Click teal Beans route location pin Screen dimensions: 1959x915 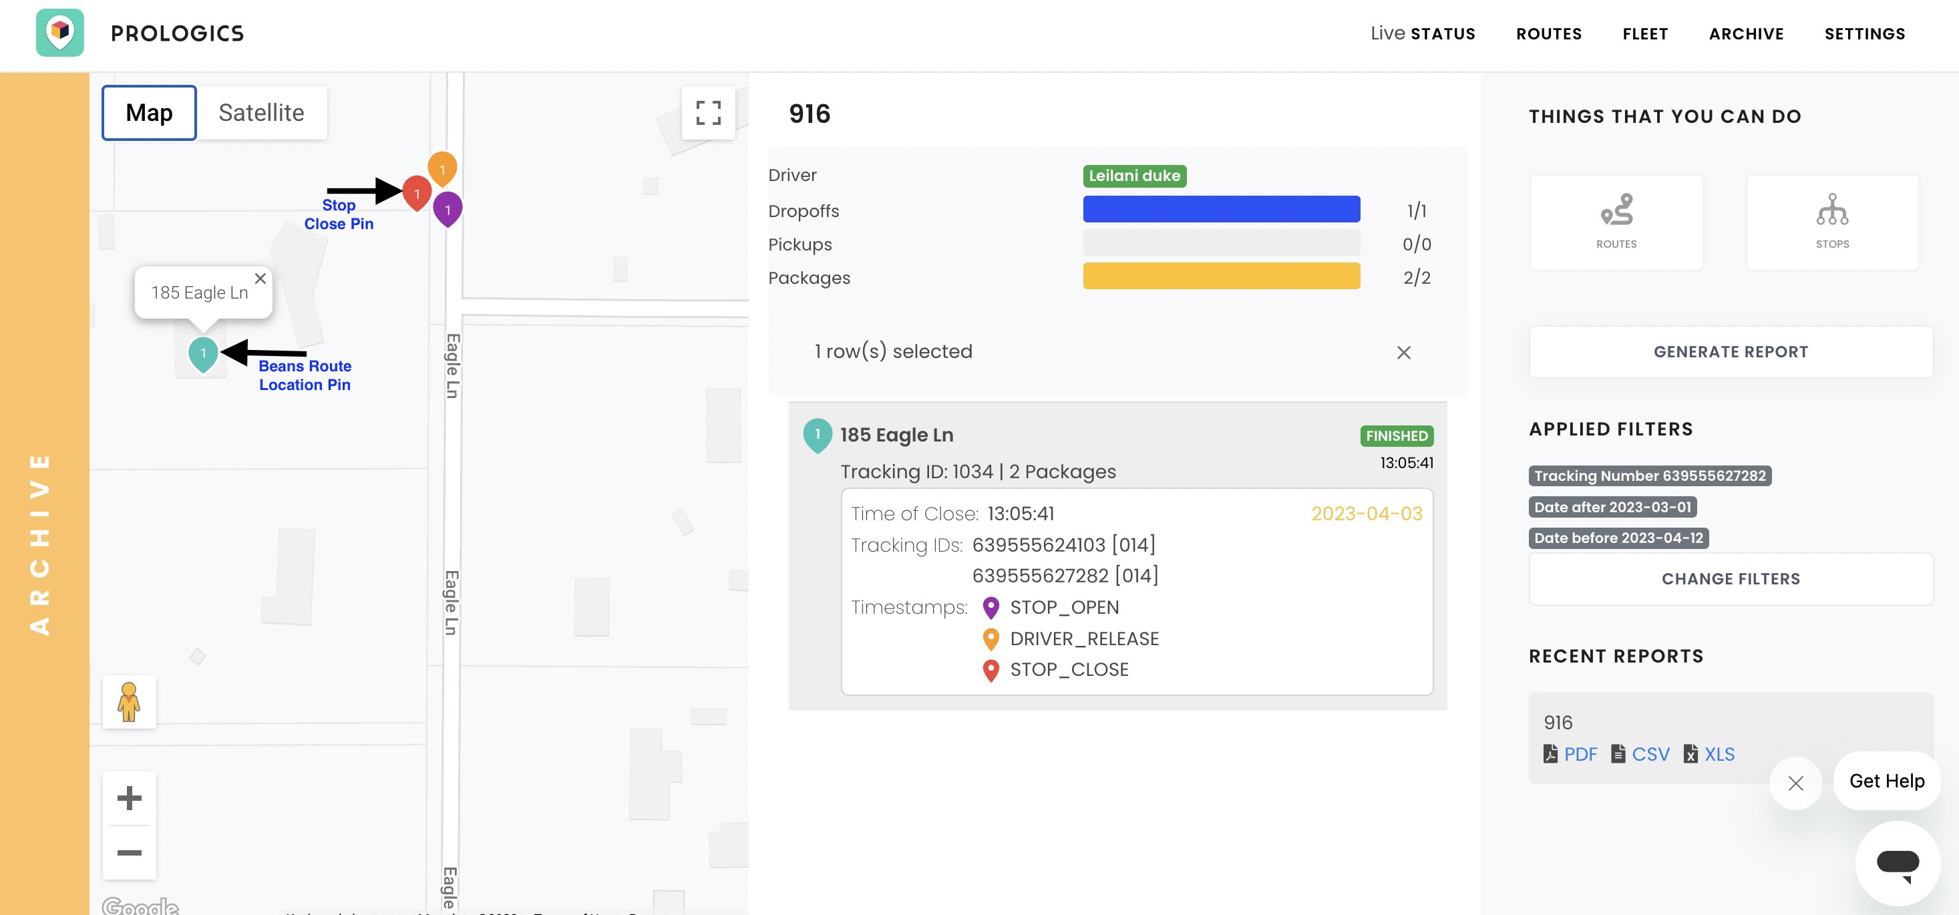point(203,353)
